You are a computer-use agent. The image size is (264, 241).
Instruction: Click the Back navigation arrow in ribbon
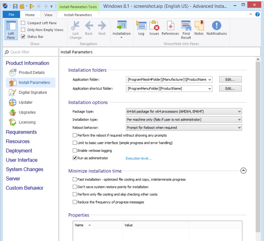(89, 28)
